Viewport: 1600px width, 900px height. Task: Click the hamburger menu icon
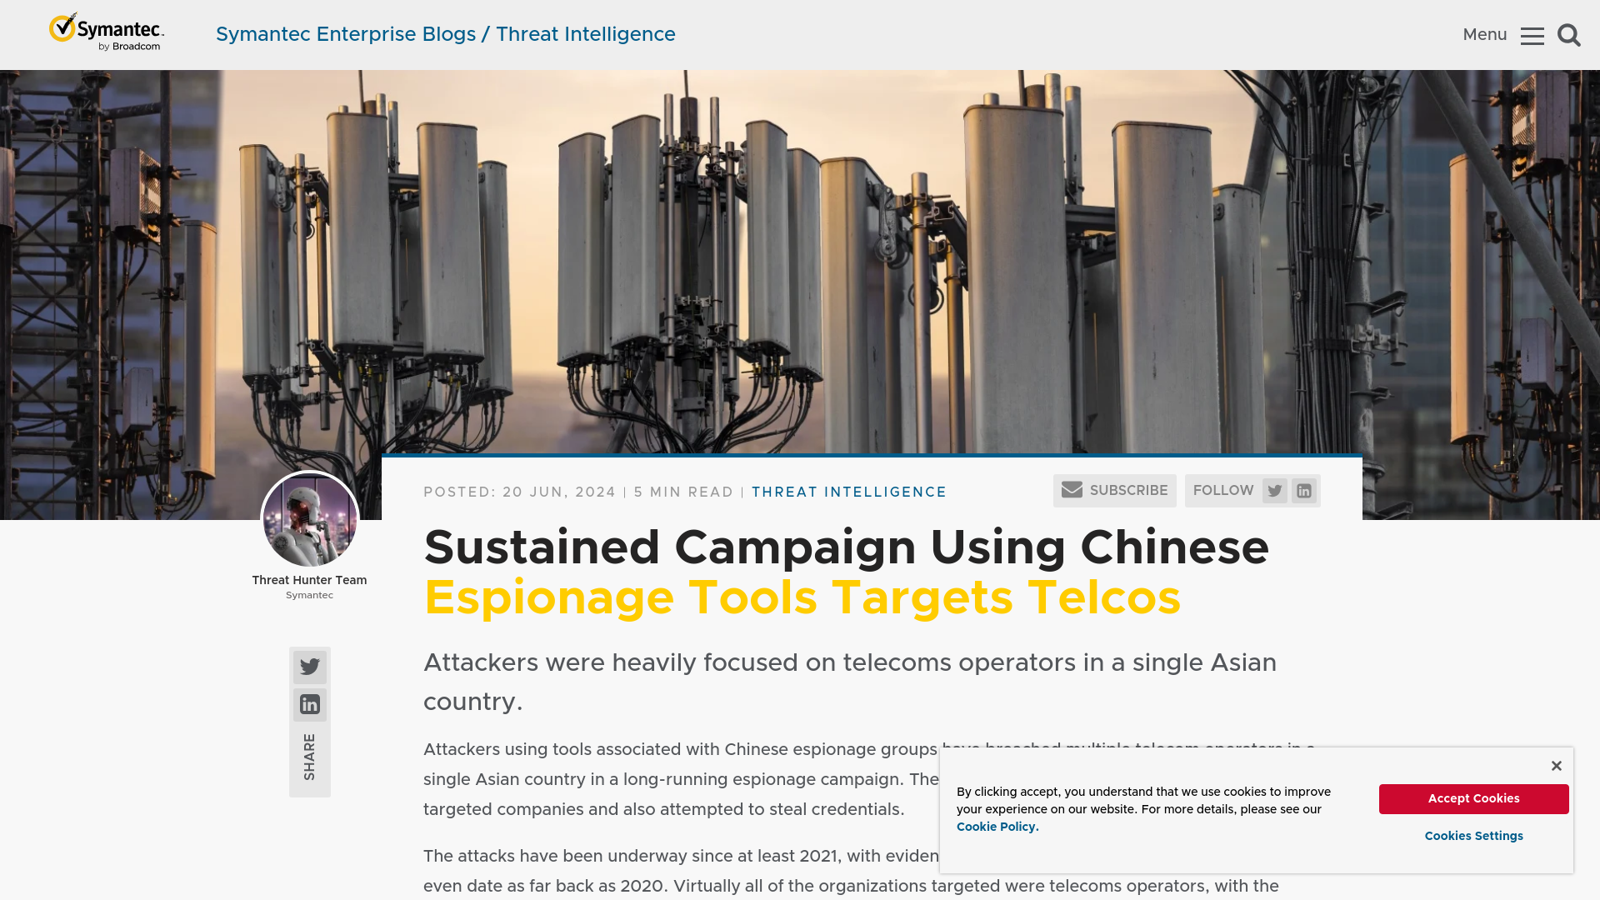[x=1532, y=35]
